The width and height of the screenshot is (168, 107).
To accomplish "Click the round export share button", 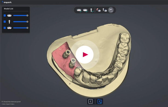I will coord(111,10).
